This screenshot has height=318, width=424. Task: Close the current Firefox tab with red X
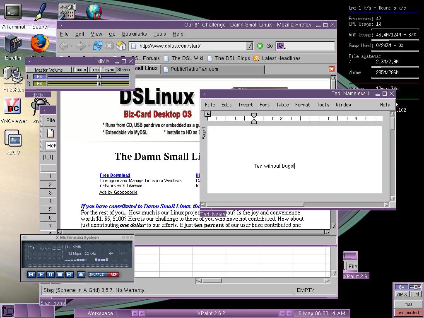[x=332, y=69]
